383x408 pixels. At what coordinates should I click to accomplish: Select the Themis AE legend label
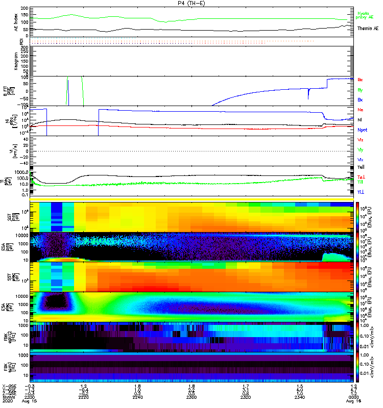click(368, 29)
